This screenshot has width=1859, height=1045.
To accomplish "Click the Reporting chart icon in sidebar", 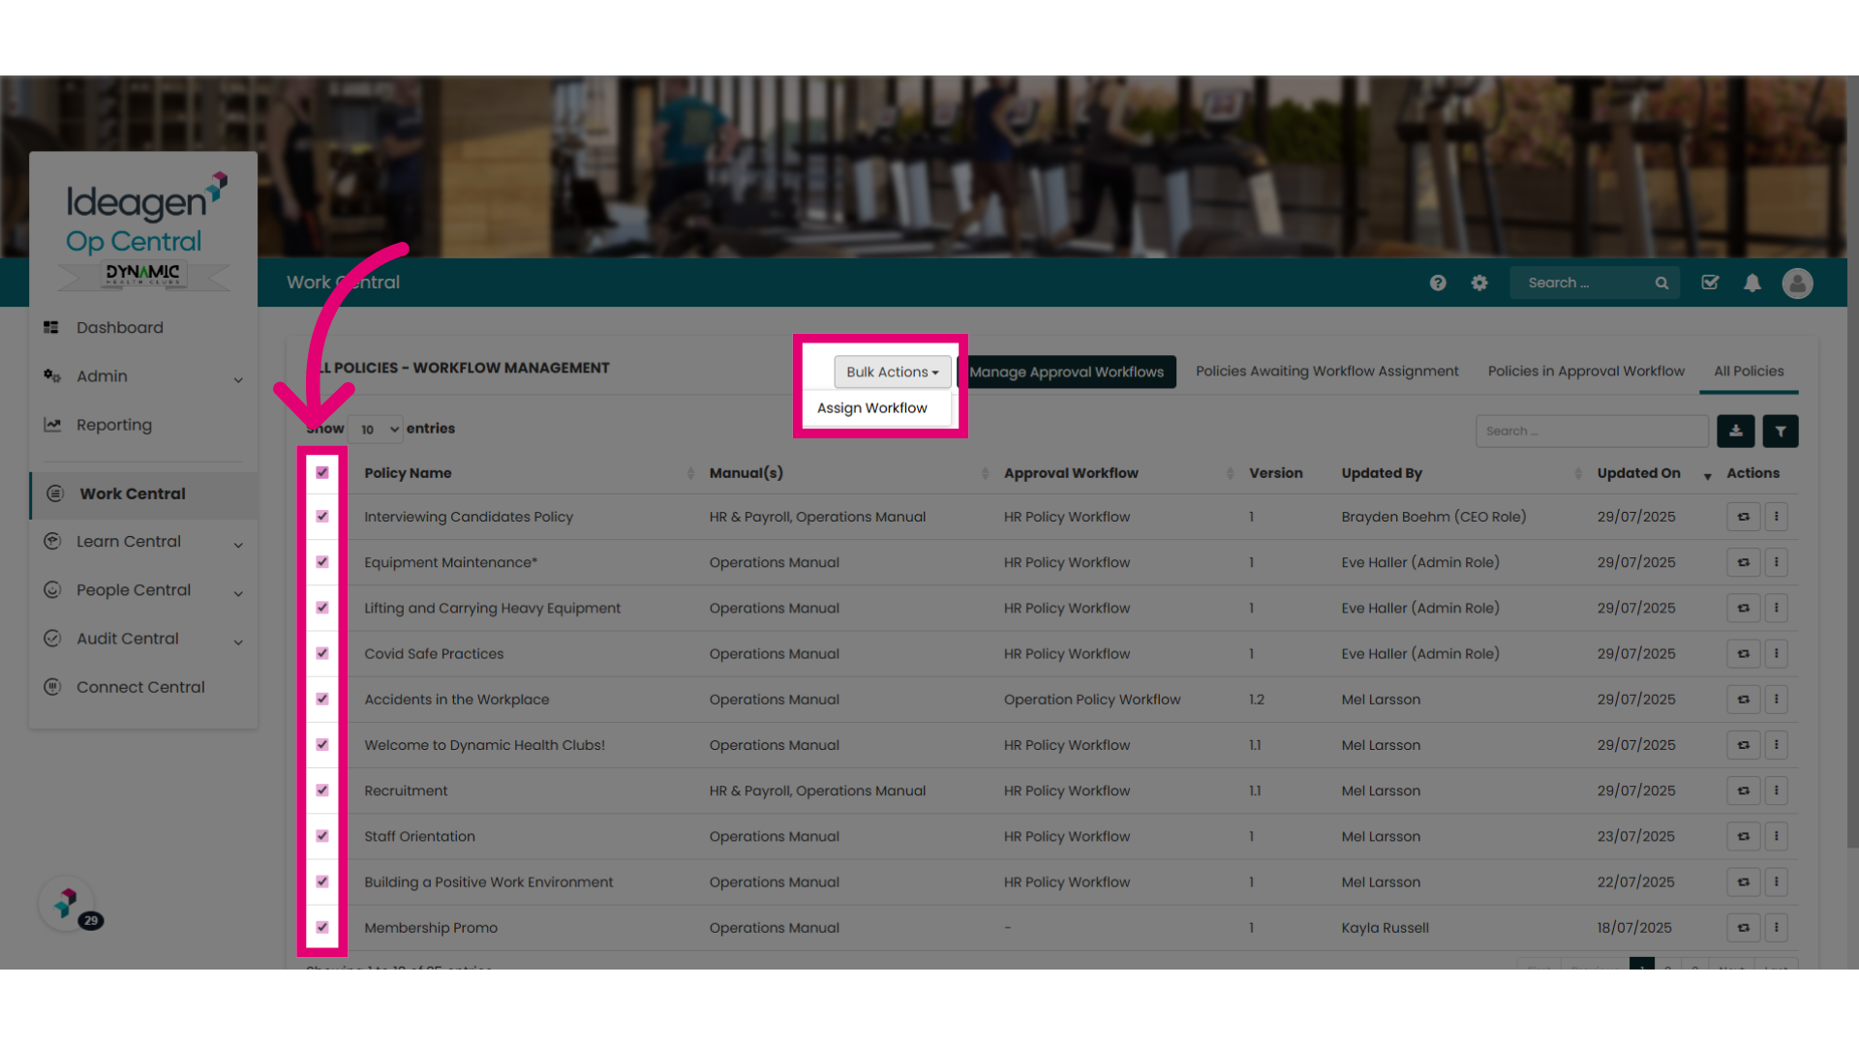I will (52, 424).
